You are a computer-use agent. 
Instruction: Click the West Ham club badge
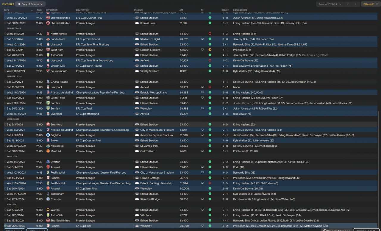pyautogui.click(x=48, y=50)
